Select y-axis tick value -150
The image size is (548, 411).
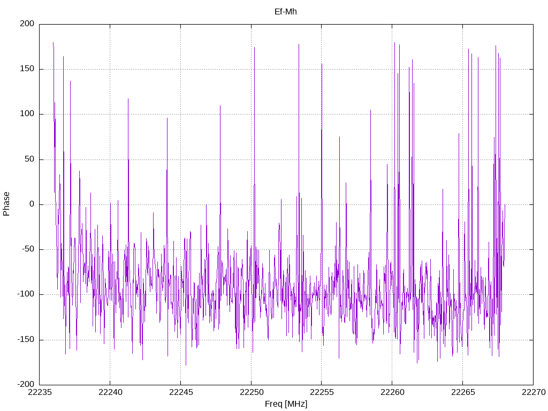(x=26, y=339)
